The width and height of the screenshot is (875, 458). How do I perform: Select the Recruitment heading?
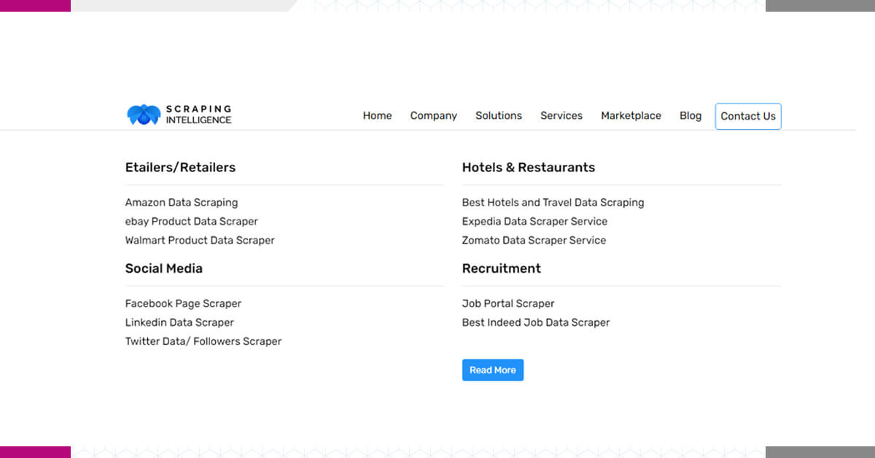tap(502, 268)
